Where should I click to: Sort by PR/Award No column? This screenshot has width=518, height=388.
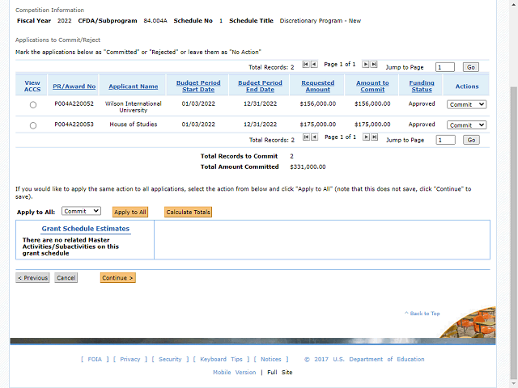[x=74, y=86]
